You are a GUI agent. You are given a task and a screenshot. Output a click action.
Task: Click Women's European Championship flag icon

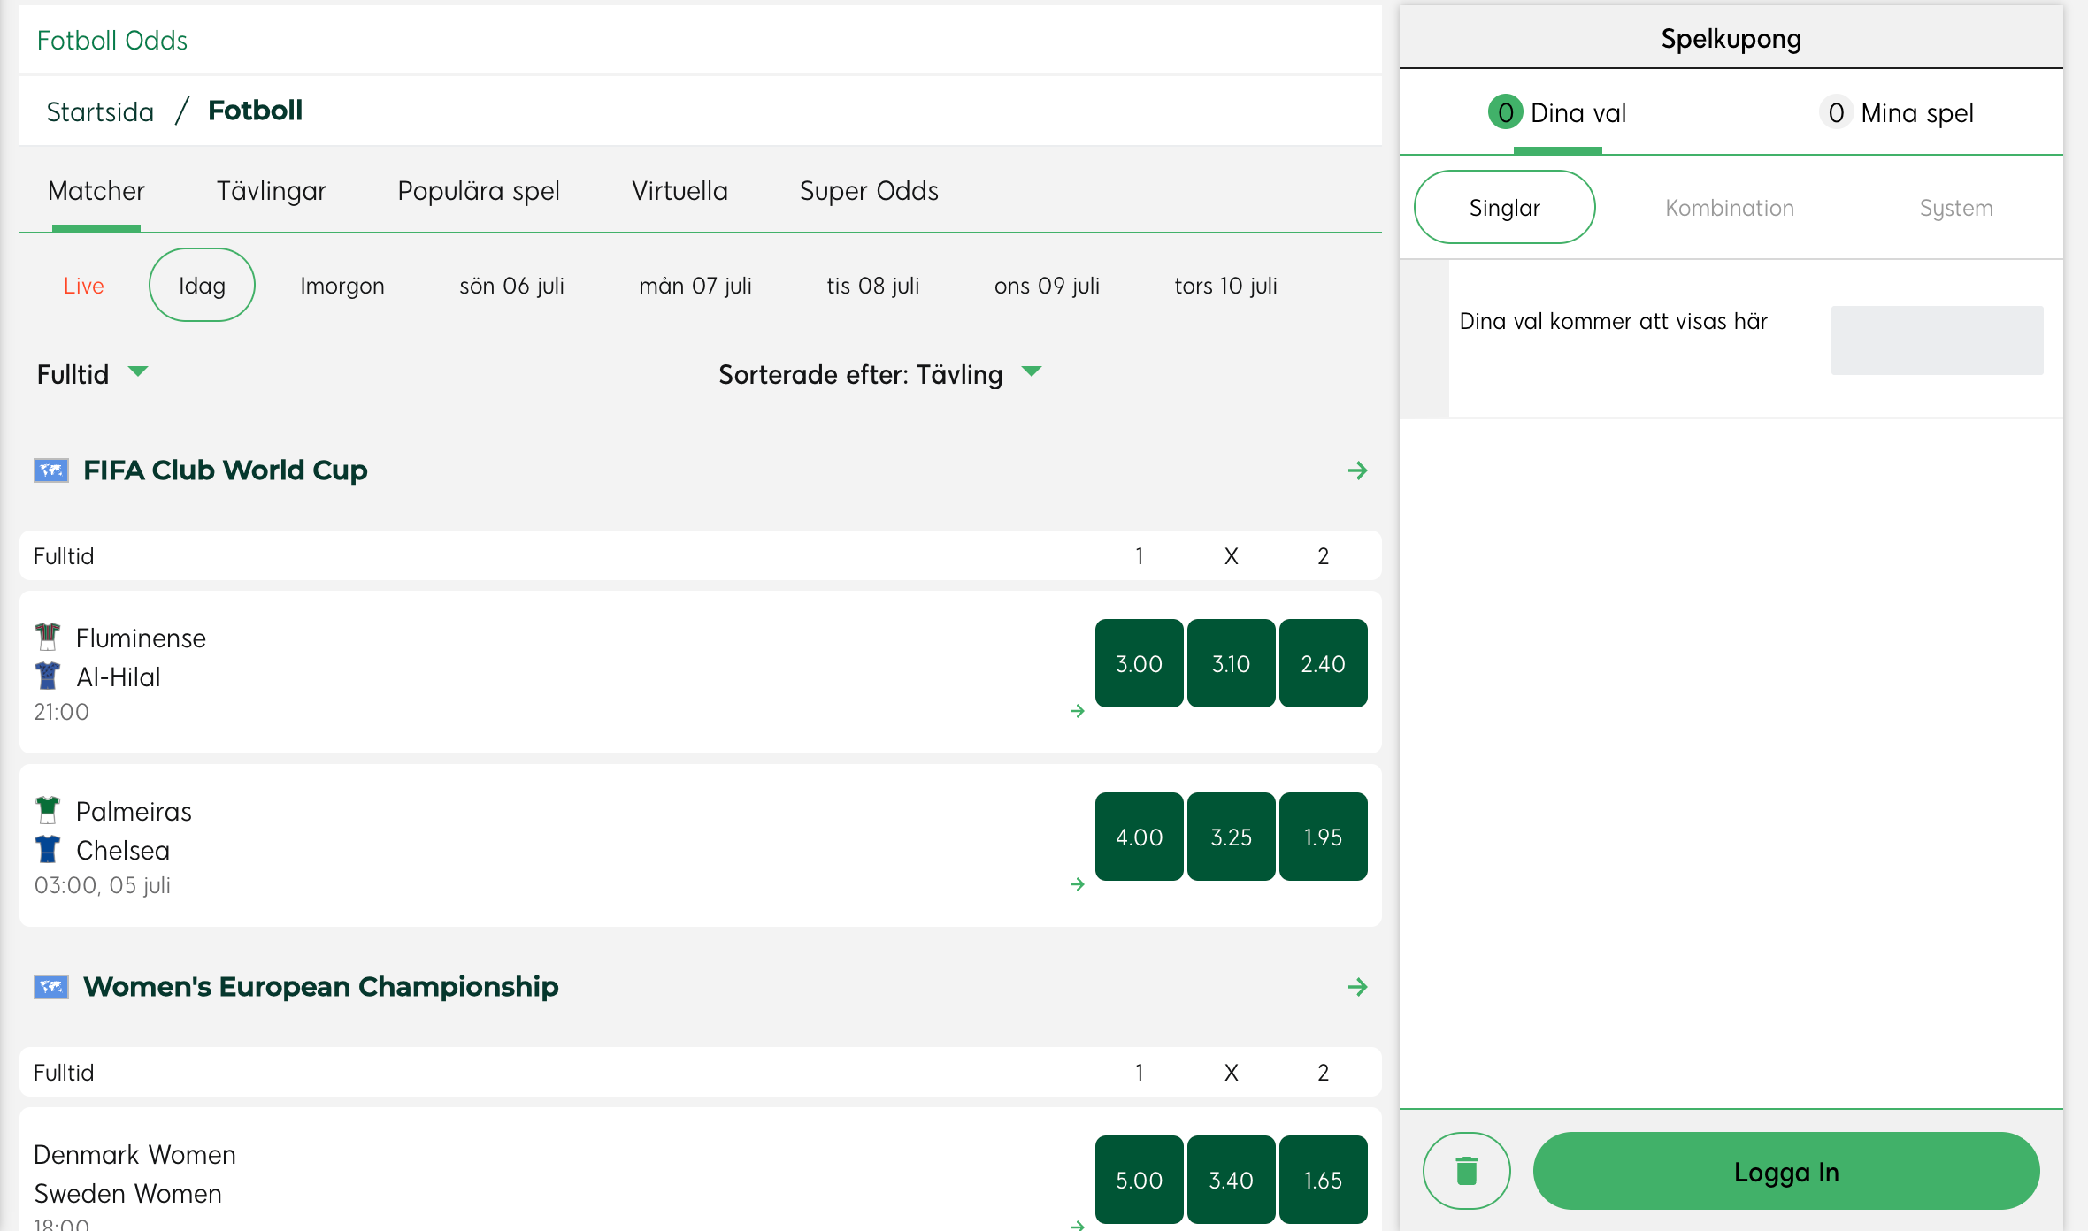click(x=51, y=987)
